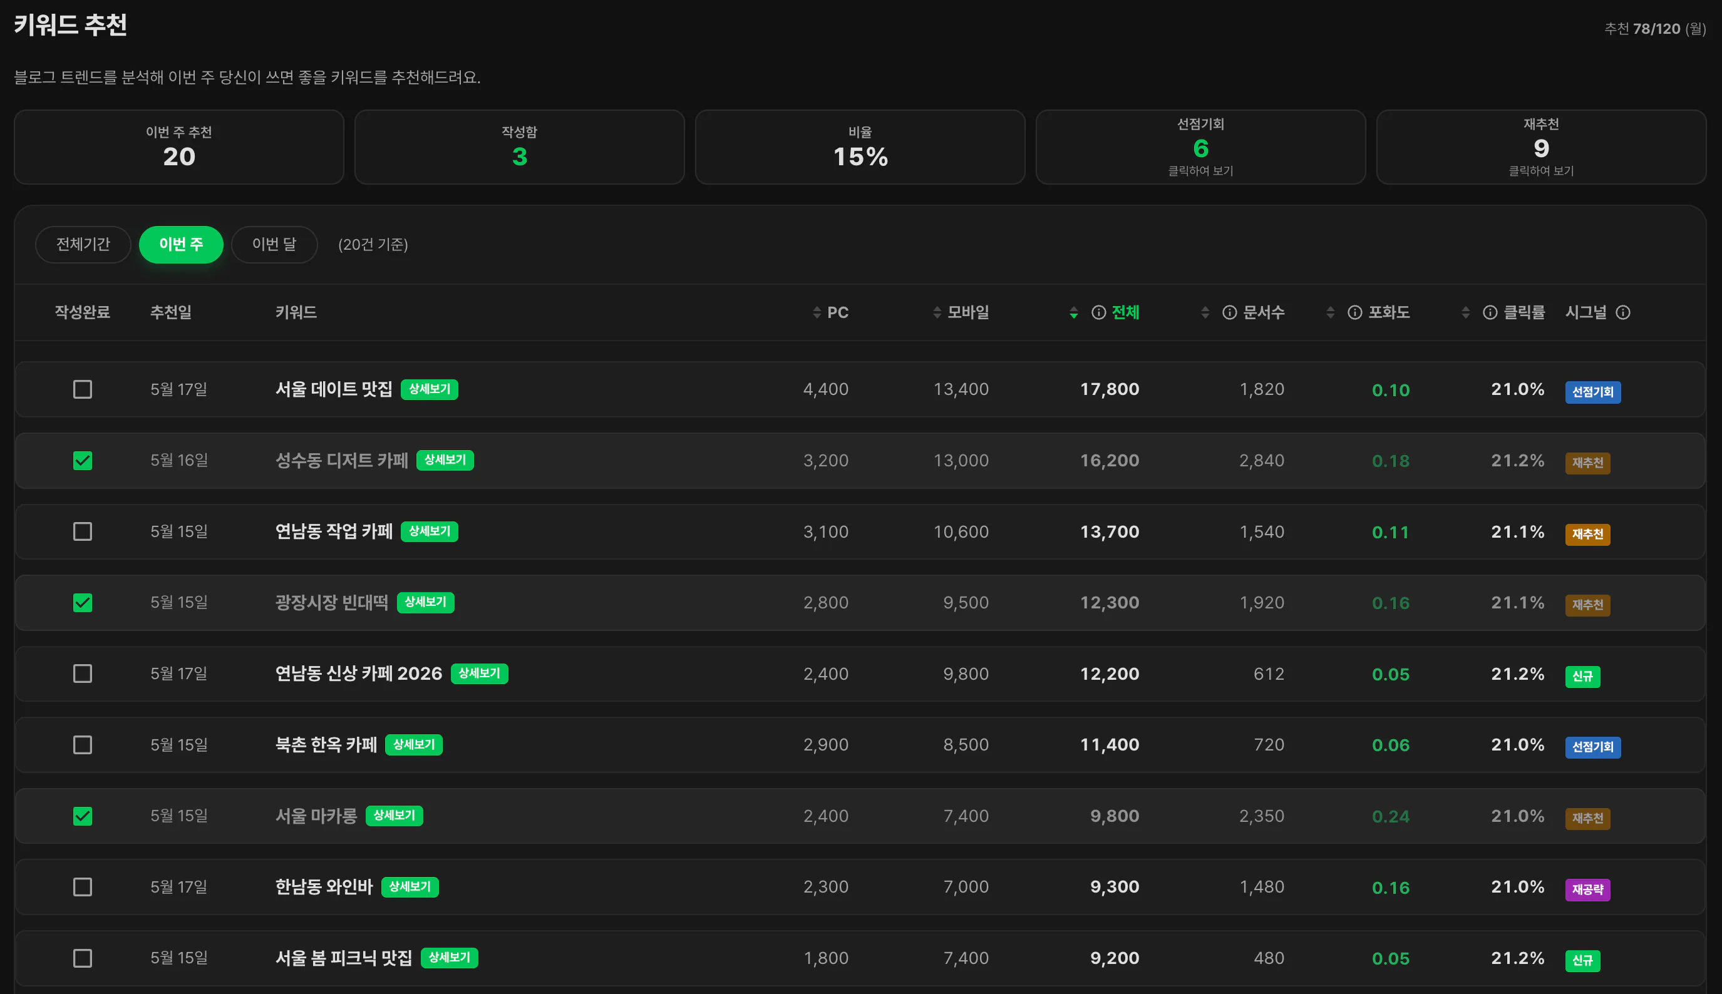Image resolution: width=1722 pixels, height=994 pixels.
Task: Check the 한남동 와인바 checkbox
Action: (x=83, y=887)
